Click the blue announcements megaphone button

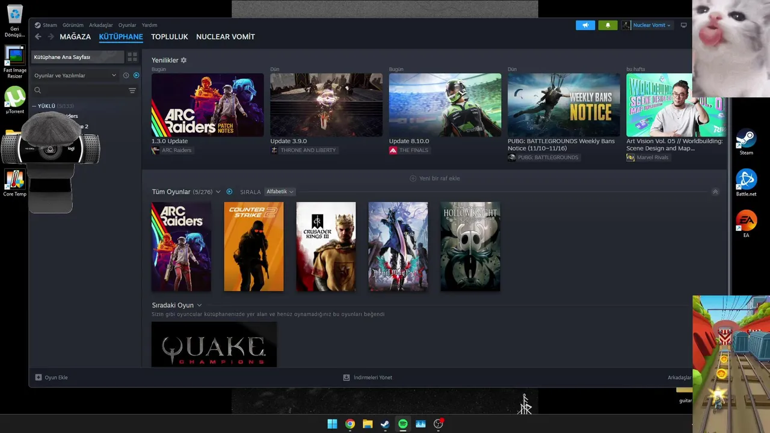(x=585, y=25)
